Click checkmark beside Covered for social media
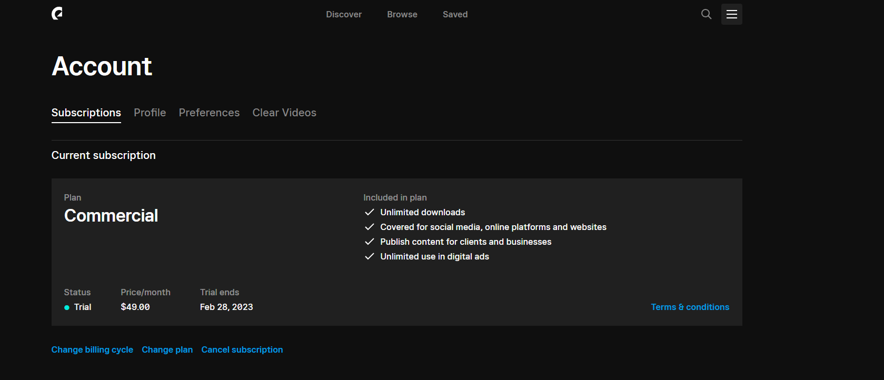 [x=370, y=227]
